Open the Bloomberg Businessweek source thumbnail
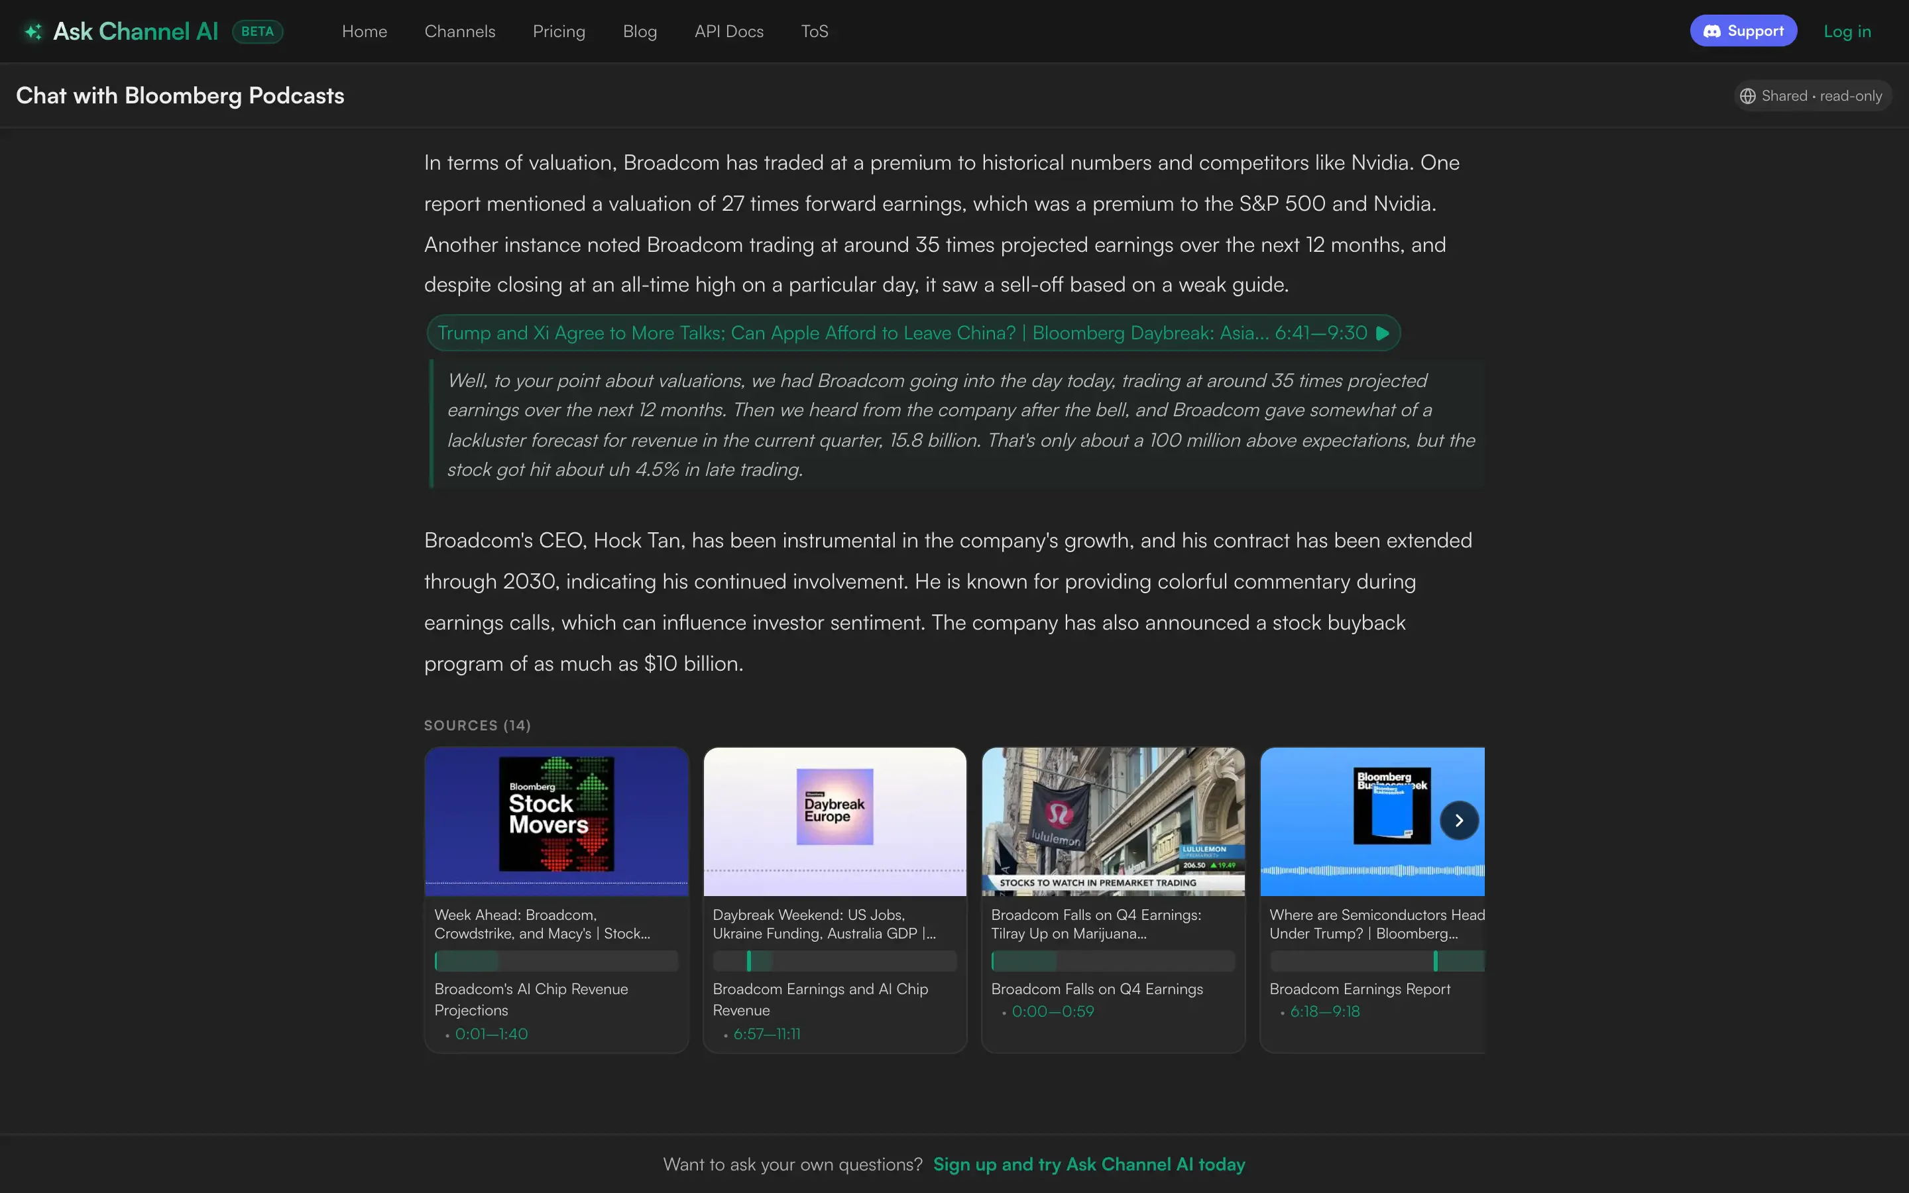This screenshot has width=1909, height=1193. coord(1373,821)
